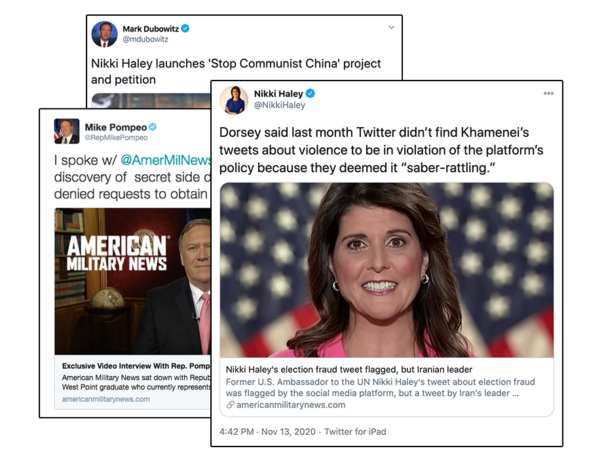Open the chevron menu on the Dubowitz tweet
Image resolution: width=606 pixels, height=476 pixels.
(x=391, y=27)
